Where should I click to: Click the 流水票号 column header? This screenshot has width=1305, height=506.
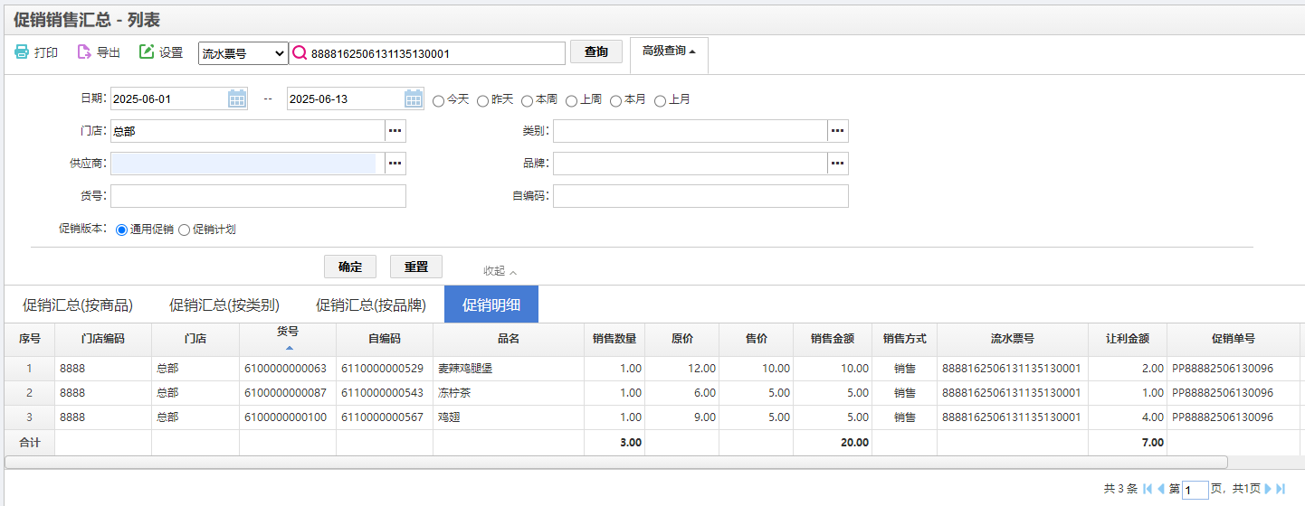pos(1012,339)
